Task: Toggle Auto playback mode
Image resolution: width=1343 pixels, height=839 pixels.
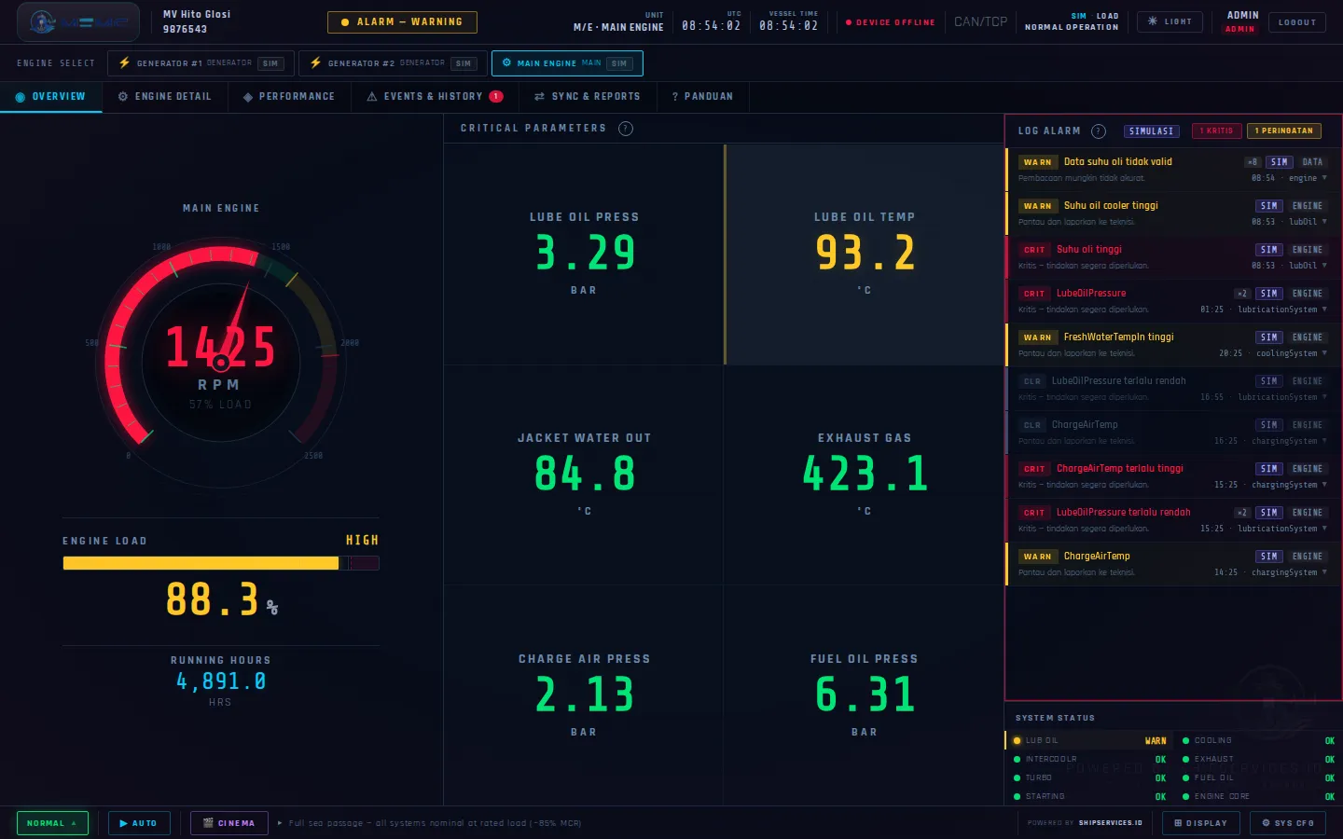Action: tap(139, 823)
